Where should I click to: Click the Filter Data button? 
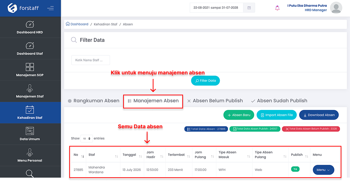click(x=206, y=81)
